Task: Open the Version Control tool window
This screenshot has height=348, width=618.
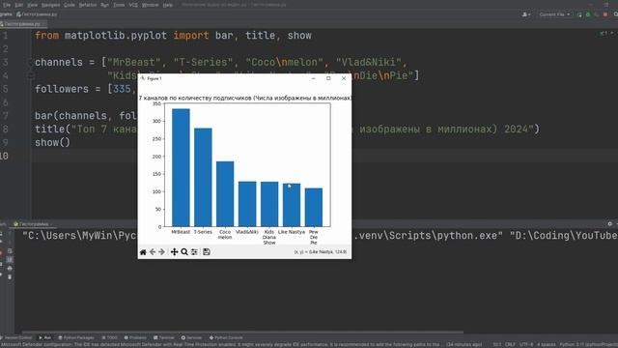Action: pyautogui.click(x=16, y=337)
